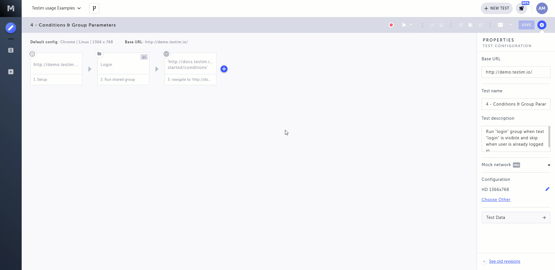Add a new step with plus button
Image resolution: width=555 pixels, height=270 pixels.
pyautogui.click(x=224, y=69)
